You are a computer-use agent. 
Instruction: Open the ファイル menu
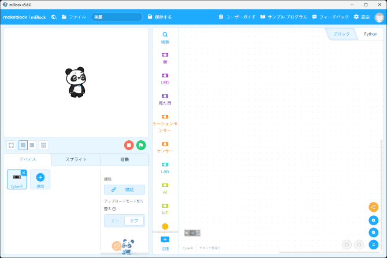pos(74,17)
